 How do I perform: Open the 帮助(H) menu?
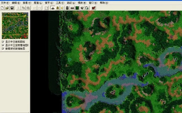(x=104, y=3)
